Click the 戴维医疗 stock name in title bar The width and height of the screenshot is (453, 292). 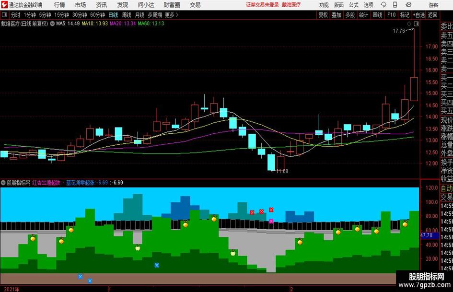tap(291, 5)
